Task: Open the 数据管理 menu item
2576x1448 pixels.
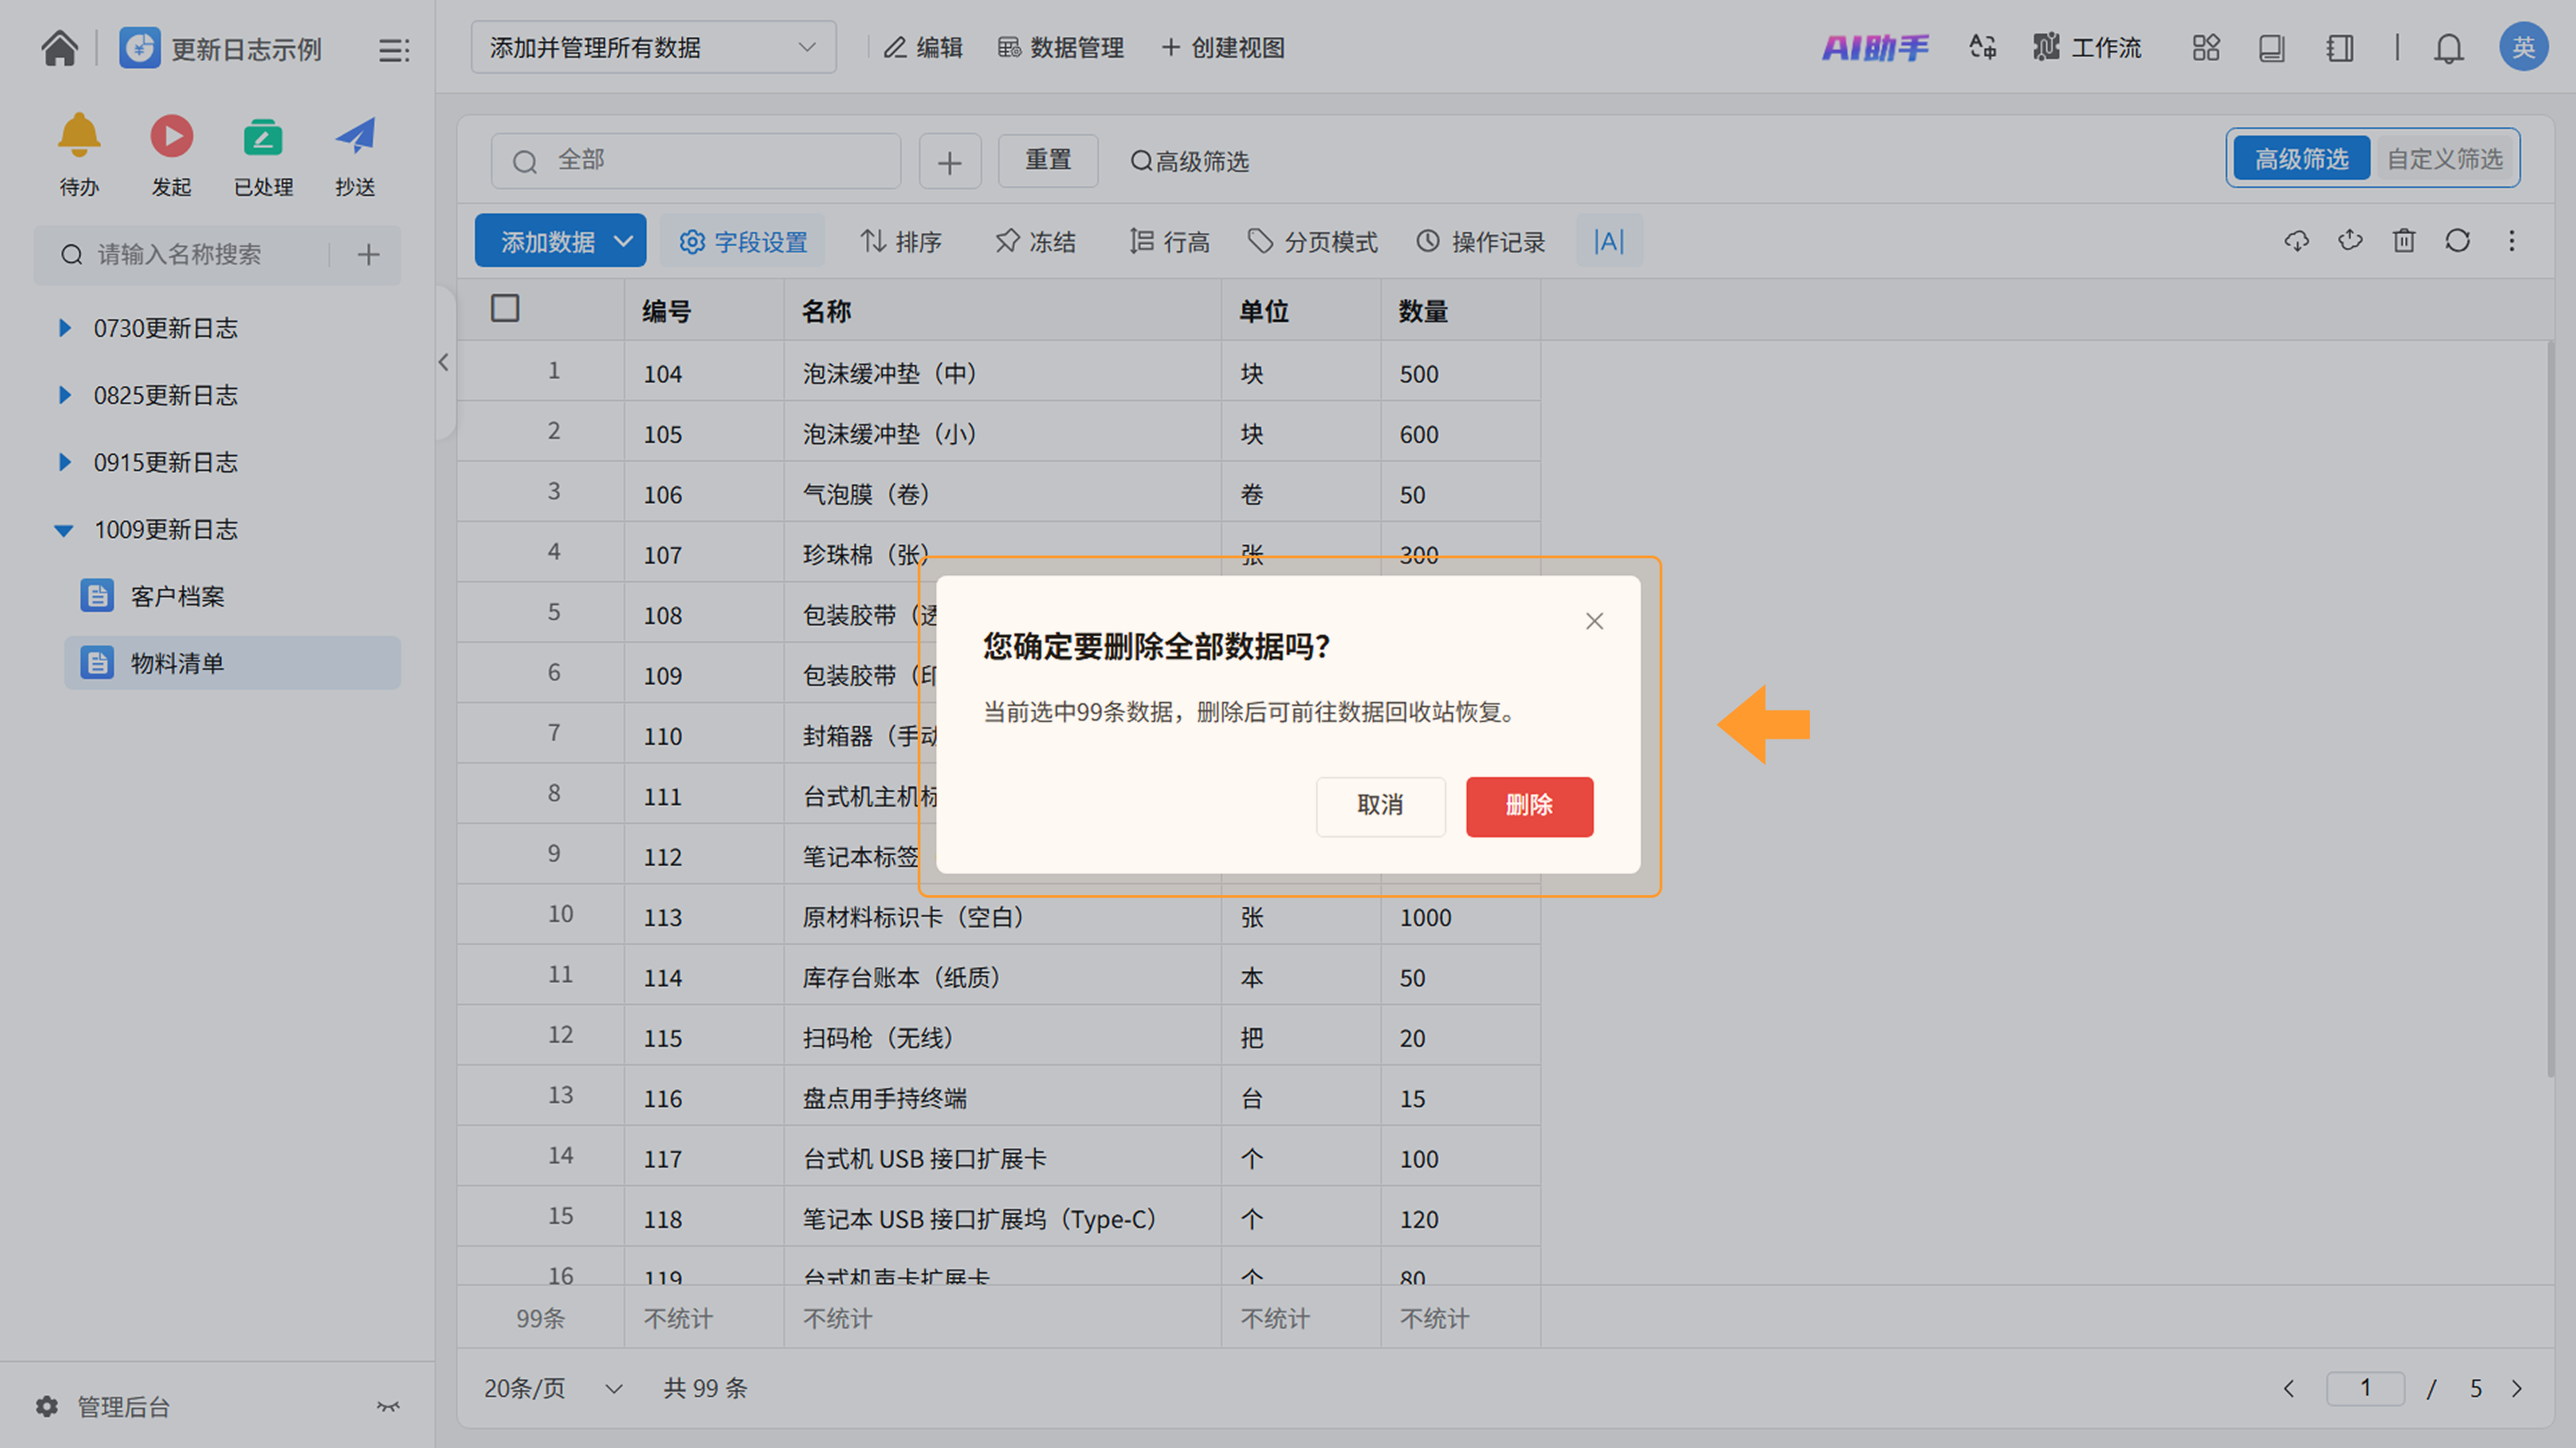Action: [x=1061, y=48]
